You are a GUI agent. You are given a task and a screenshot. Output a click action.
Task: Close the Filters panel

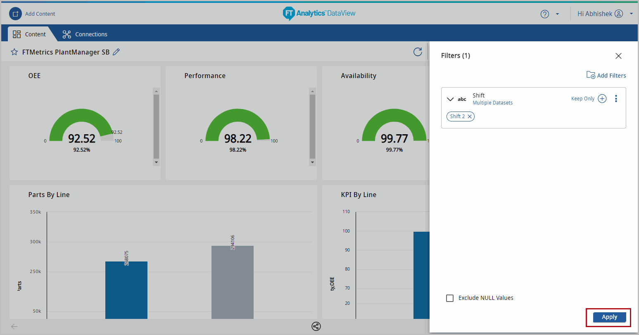pyautogui.click(x=618, y=56)
